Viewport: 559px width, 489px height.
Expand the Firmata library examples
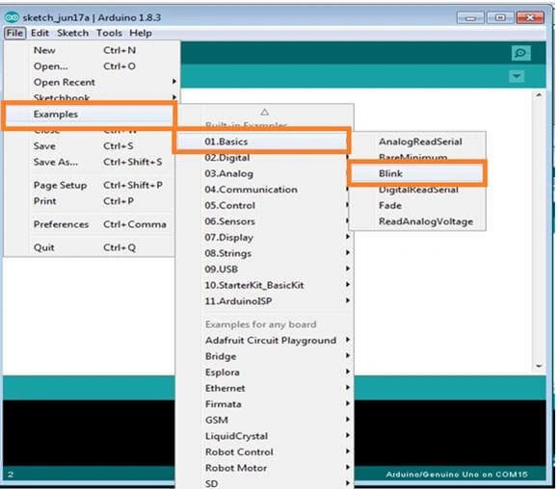(264, 404)
